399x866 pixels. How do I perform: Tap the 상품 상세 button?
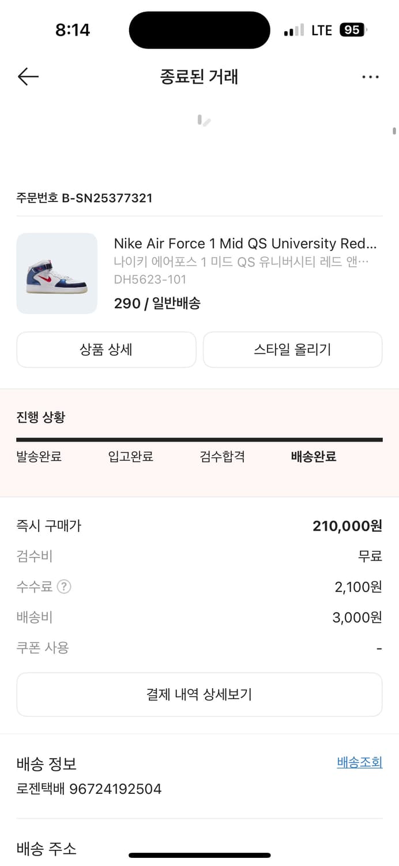coord(106,349)
